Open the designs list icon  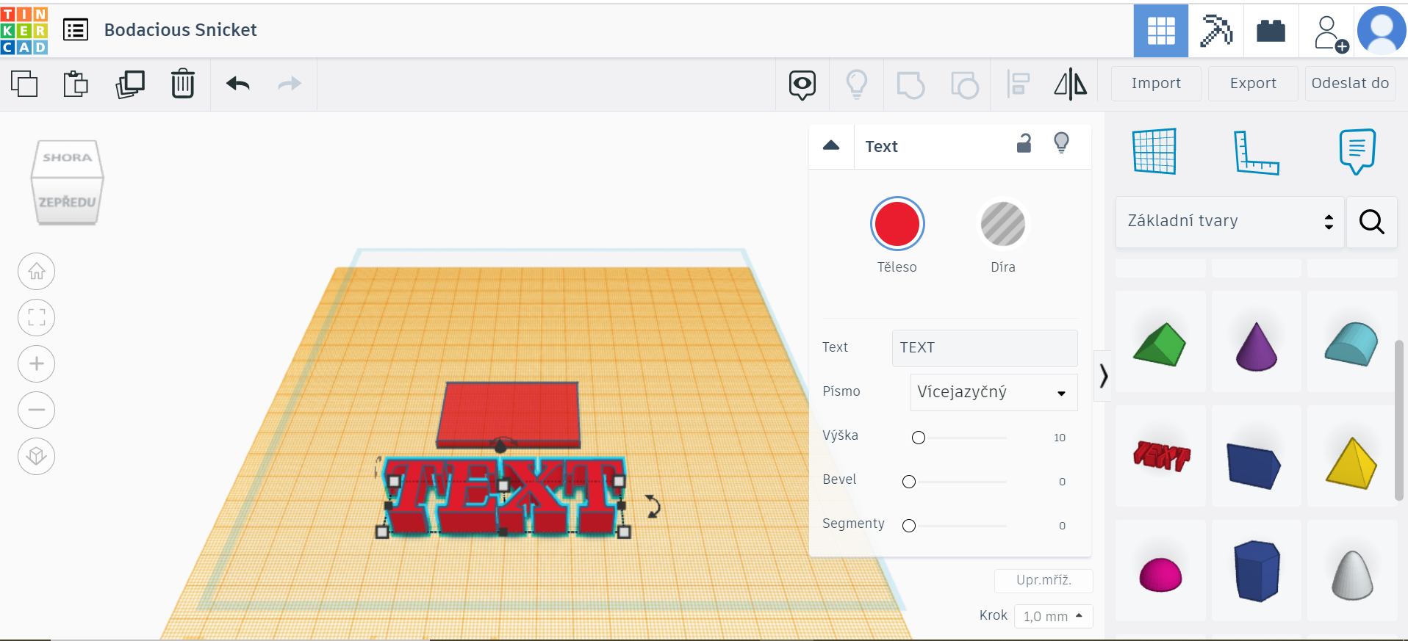pos(76,30)
